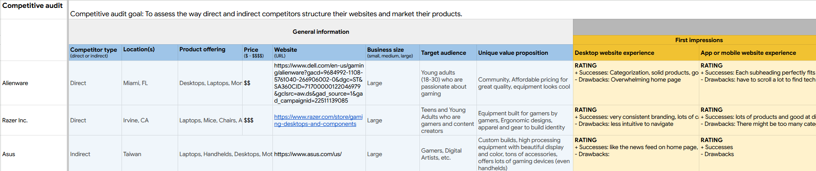816x171 pixels.
Task: Select the 'Competitive audit' title cell
Action: [34, 9]
